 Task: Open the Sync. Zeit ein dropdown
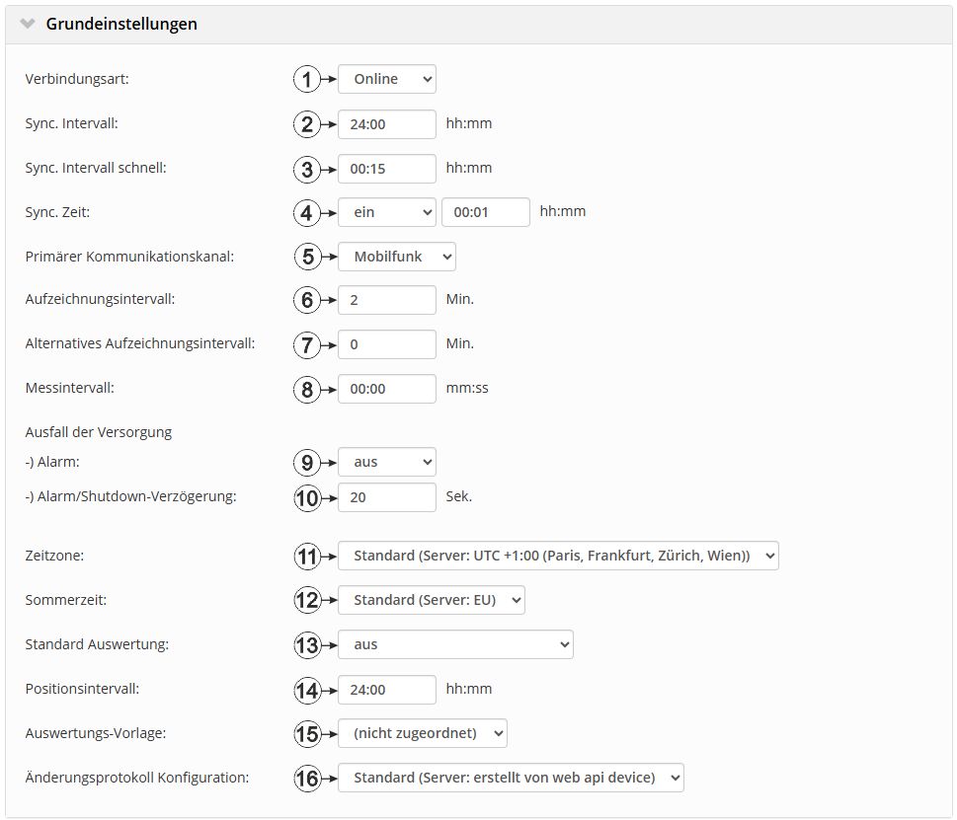tap(386, 211)
